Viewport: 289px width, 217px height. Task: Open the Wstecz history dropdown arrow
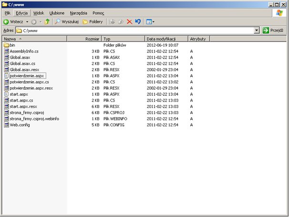coord(27,22)
